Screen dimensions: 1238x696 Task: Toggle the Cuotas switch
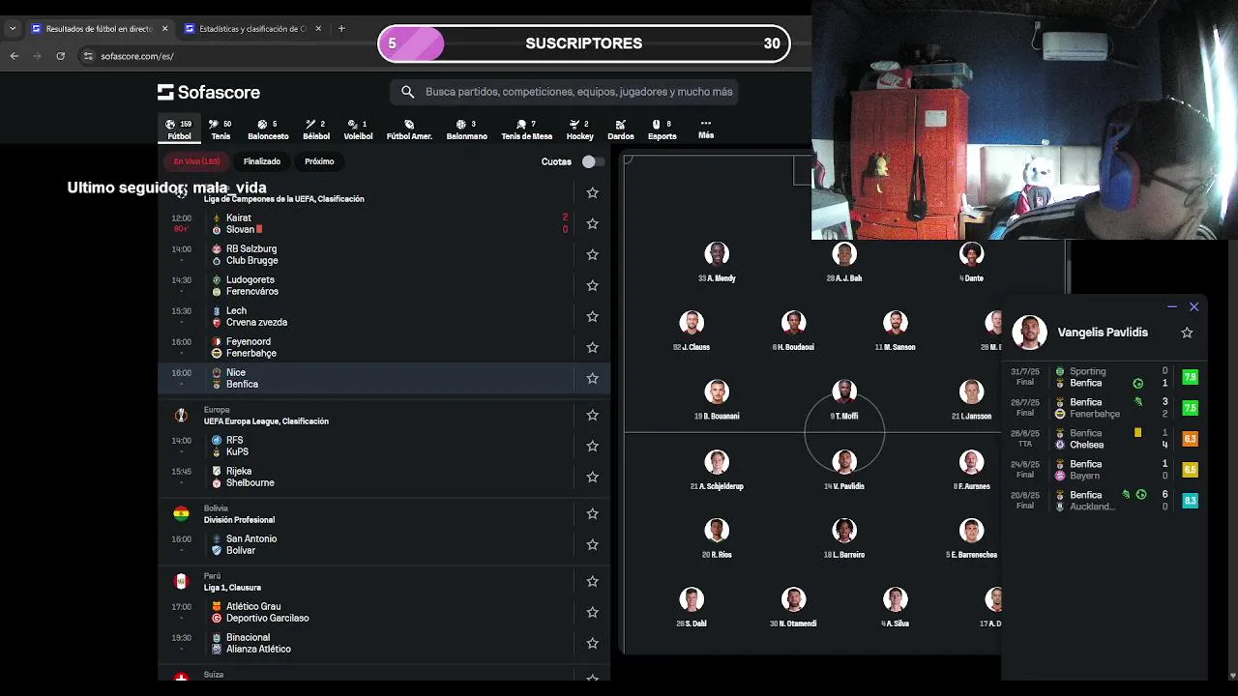point(593,161)
